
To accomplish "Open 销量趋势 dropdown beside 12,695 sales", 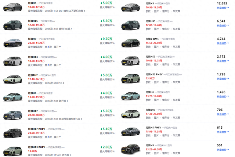I will click(x=223, y=8).
